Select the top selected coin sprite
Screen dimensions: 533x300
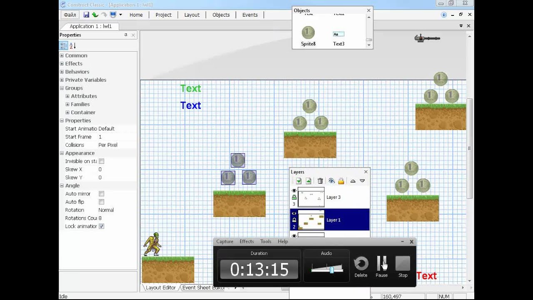[238, 160]
